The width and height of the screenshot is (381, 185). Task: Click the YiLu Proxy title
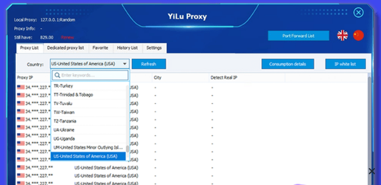(x=187, y=16)
